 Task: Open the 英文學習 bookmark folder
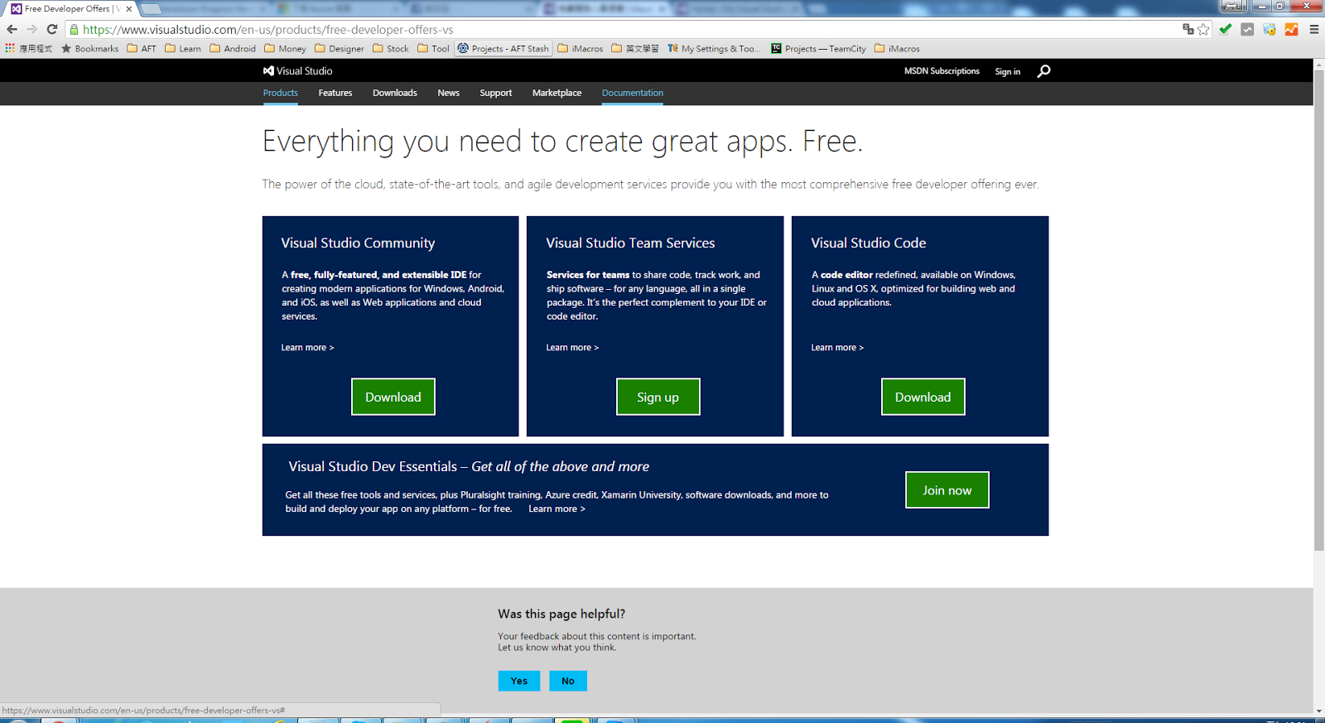tap(635, 49)
